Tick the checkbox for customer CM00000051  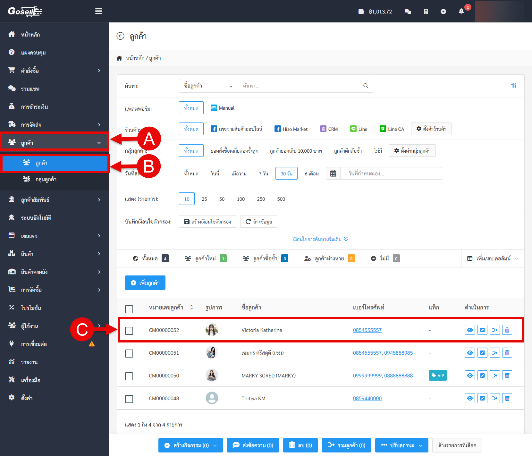pos(129,353)
